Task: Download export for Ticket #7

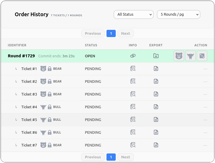Action: (156, 145)
